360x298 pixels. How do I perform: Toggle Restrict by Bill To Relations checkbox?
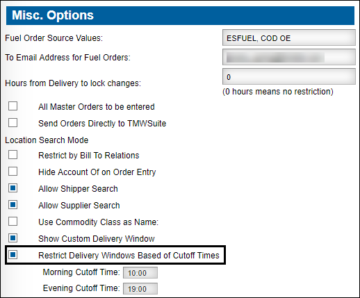coord(13,155)
